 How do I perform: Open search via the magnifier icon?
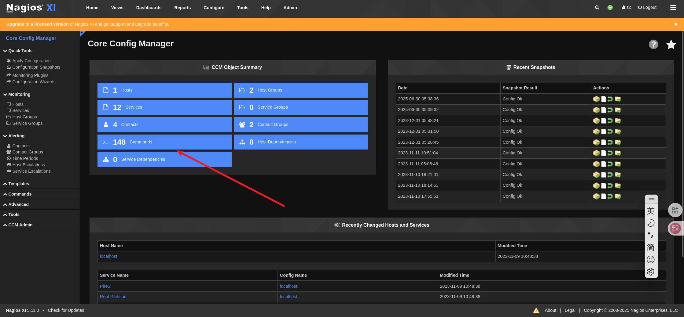tap(597, 8)
